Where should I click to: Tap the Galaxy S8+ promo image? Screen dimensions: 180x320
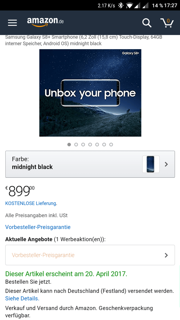[x=90, y=93]
